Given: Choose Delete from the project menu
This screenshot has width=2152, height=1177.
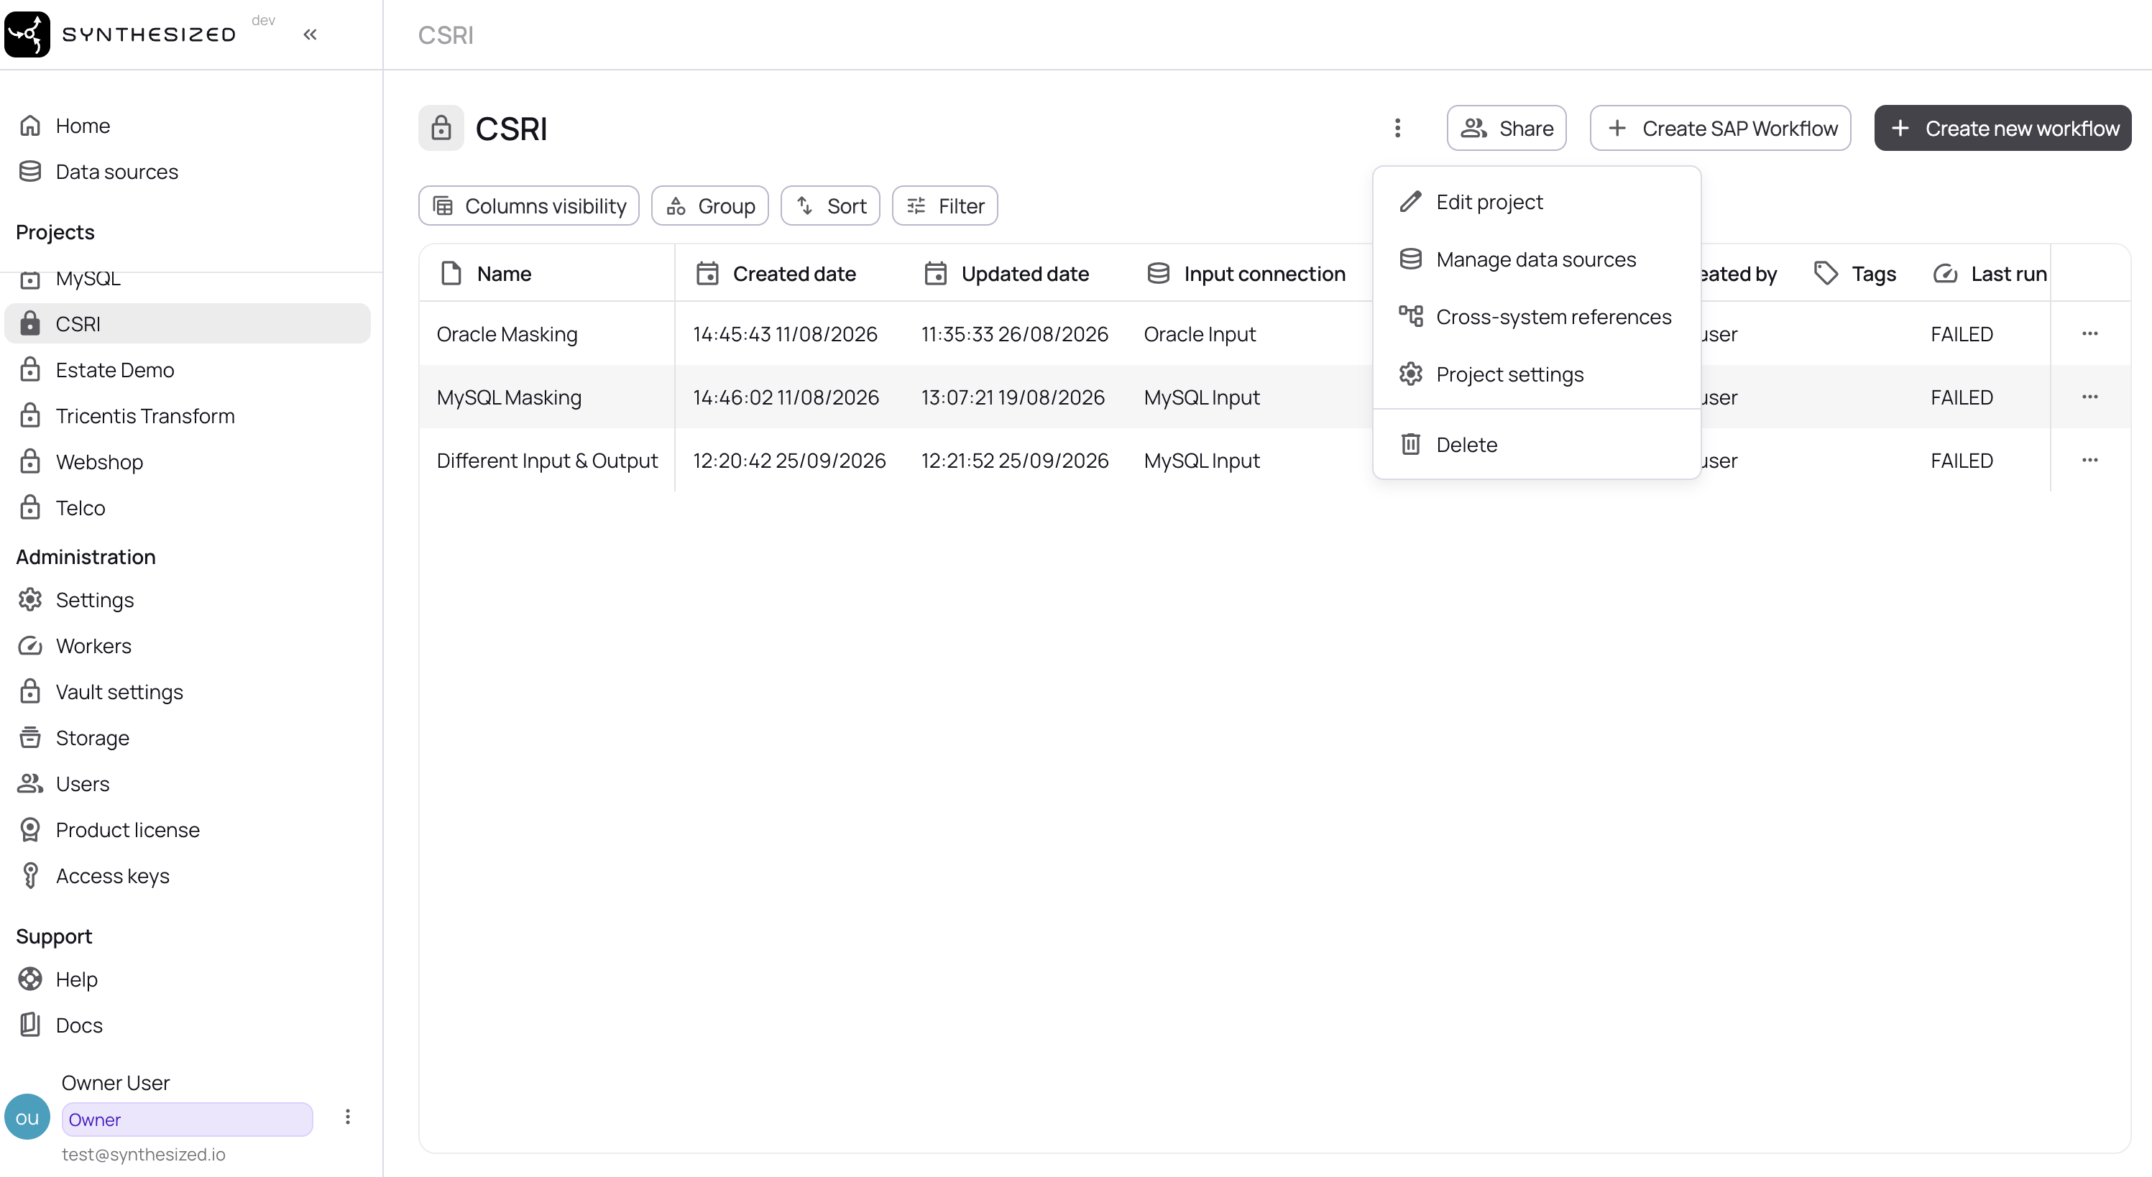Looking at the screenshot, I should pos(1536,444).
